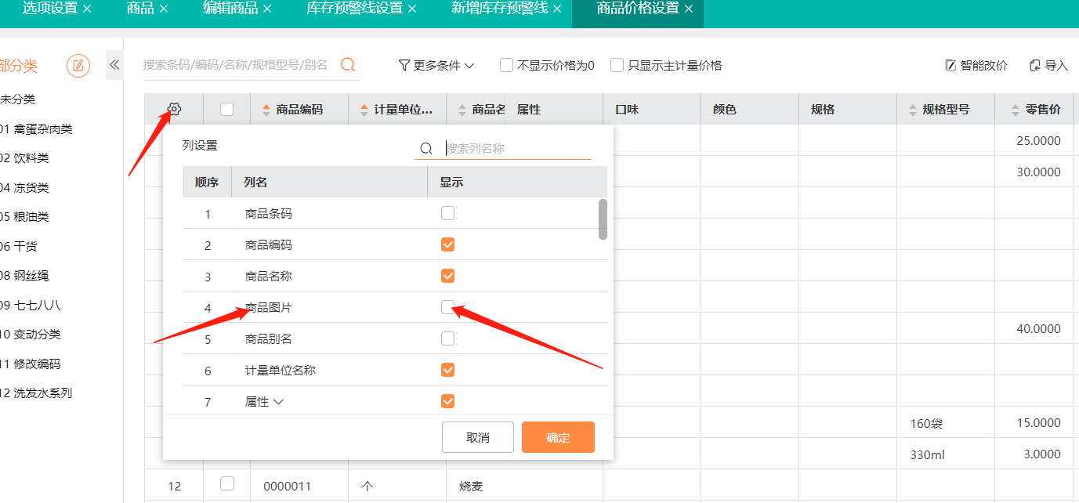Click the 导入 import icon
This screenshot has width=1079, height=503.
coord(1035,66)
